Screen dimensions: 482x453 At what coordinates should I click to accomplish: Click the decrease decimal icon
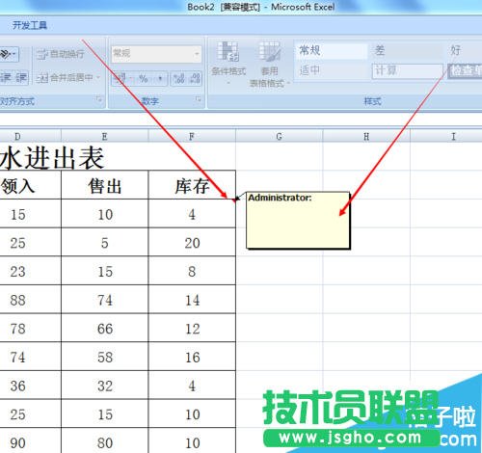pyautogui.click(x=195, y=78)
